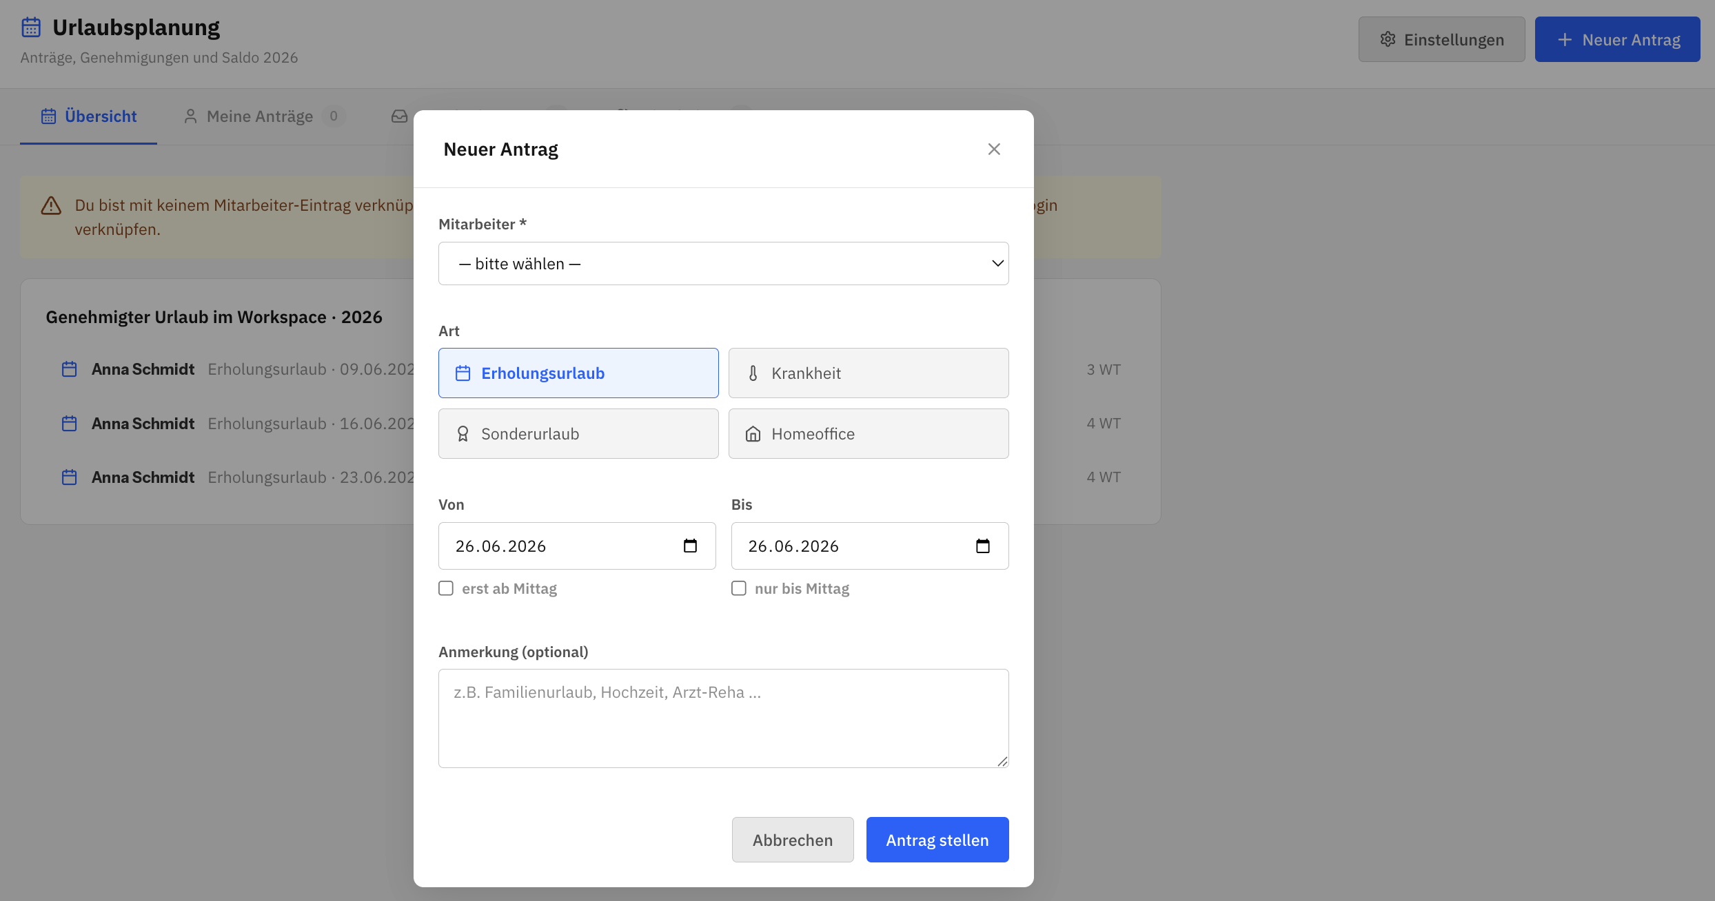Select Erholungsurlaub as the type

coord(578,373)
